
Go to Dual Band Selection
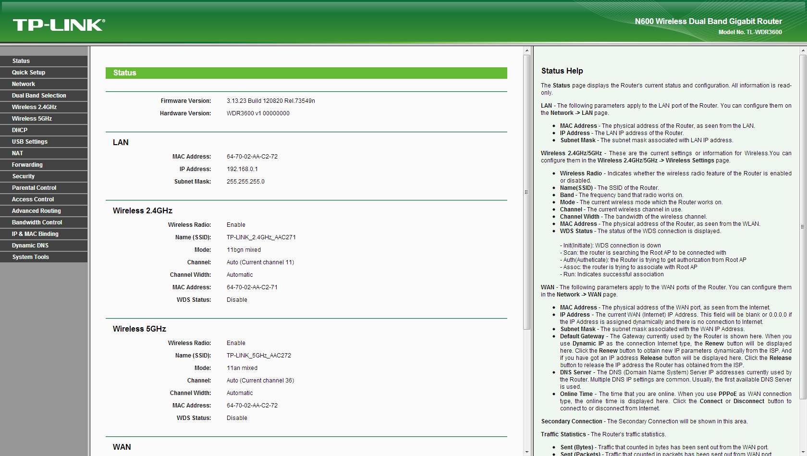(x=44, y=96)
